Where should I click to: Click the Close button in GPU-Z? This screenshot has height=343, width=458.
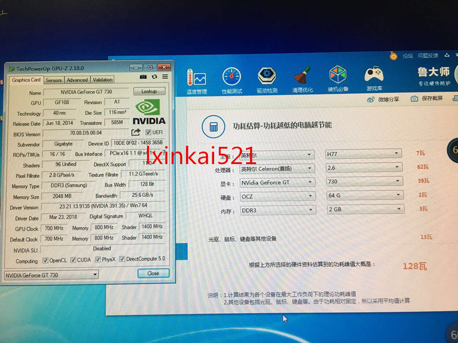(x=153, y=273)
